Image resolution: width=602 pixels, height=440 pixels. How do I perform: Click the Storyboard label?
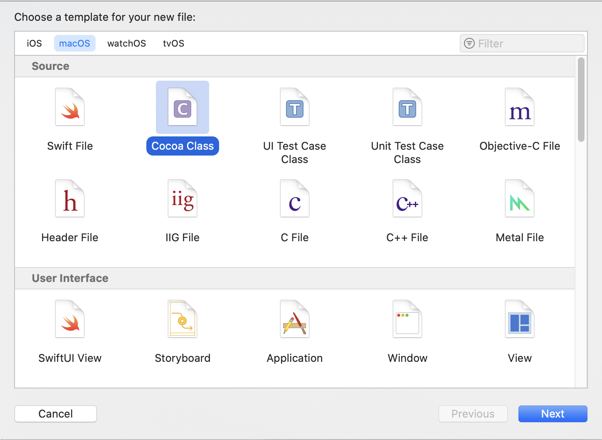pos(183,358)
